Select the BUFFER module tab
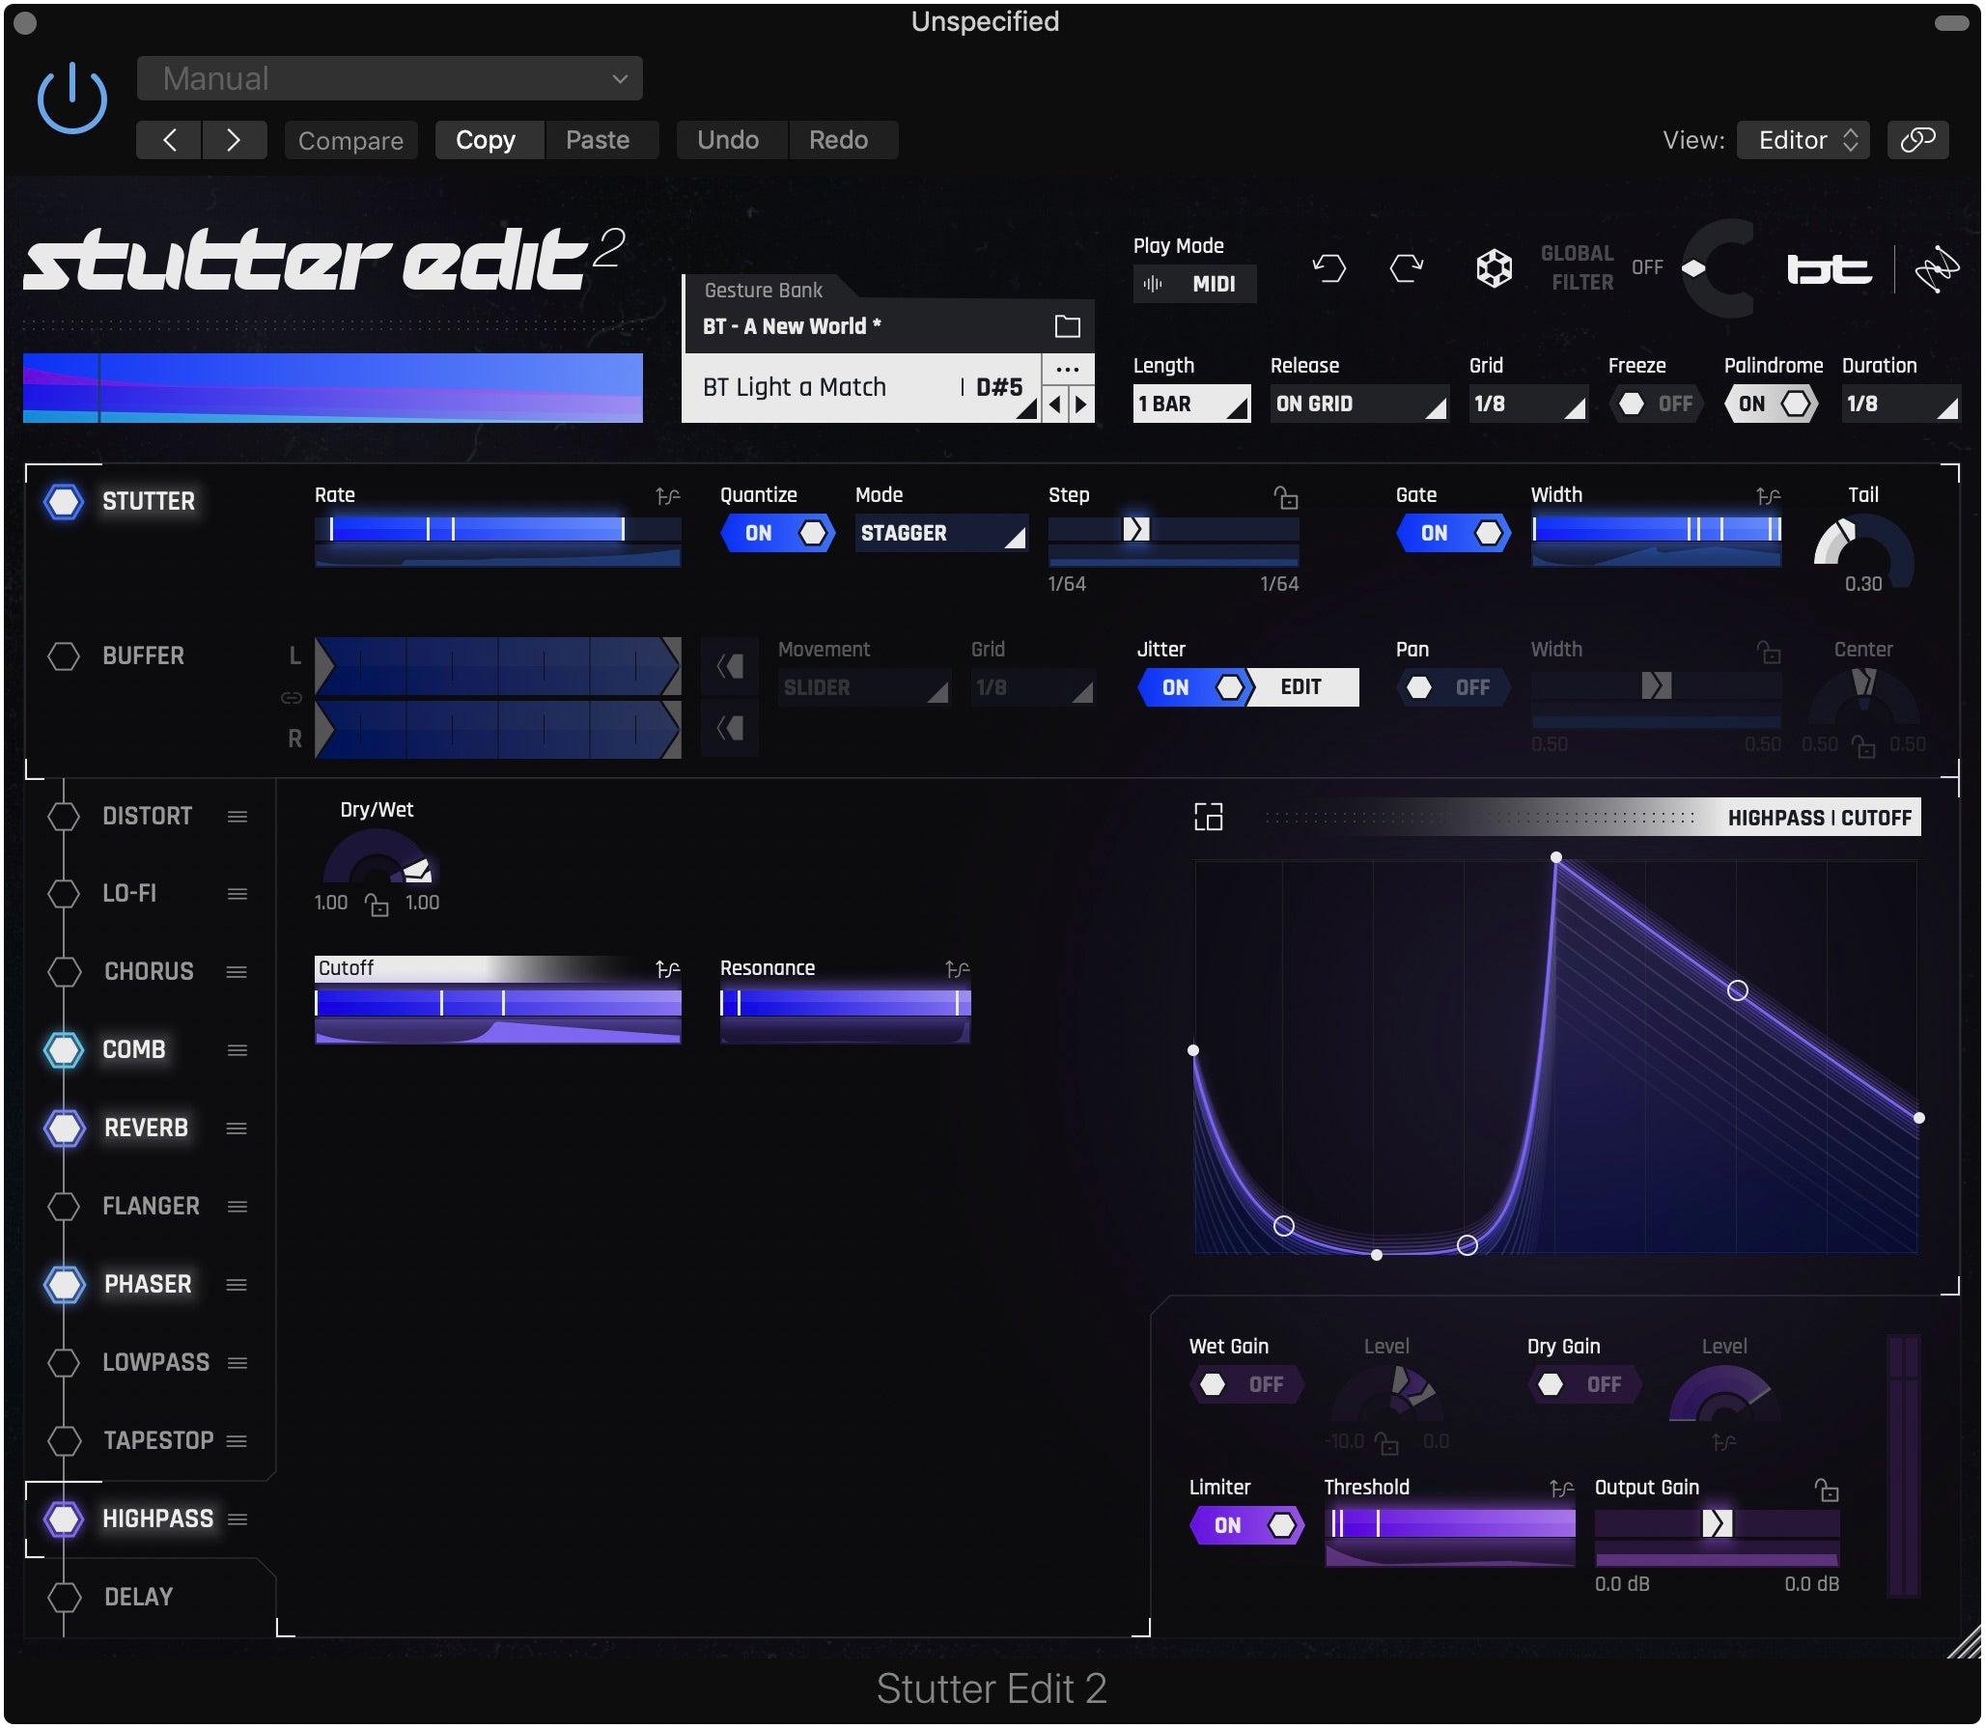Viewport: 1985px width, 1728px height. pyautogui.click(x=143, y=655)
